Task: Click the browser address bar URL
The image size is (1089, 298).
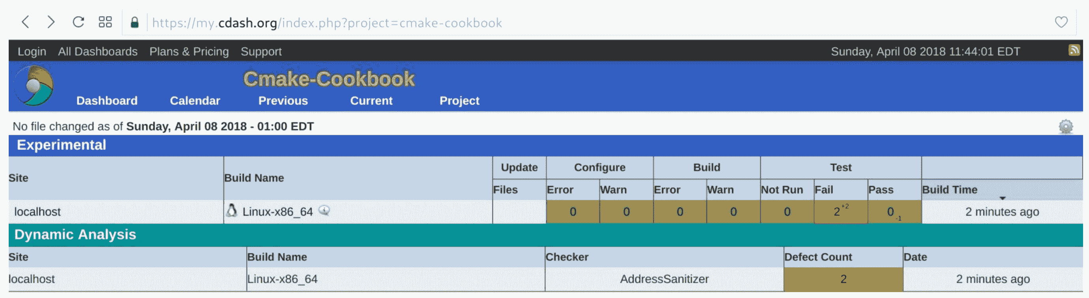Action: coord(327,23)
